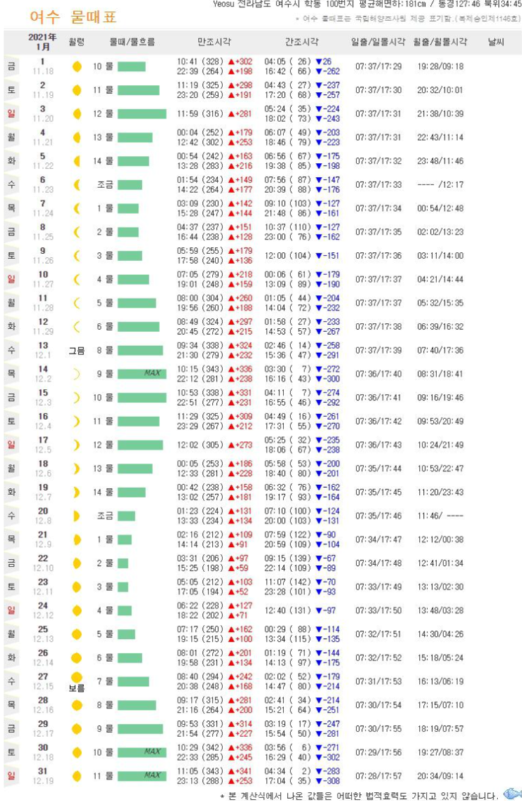Click the '2021年 1月' column header
This screenshot has height=801, width=522.
click(x=42, y=42)
